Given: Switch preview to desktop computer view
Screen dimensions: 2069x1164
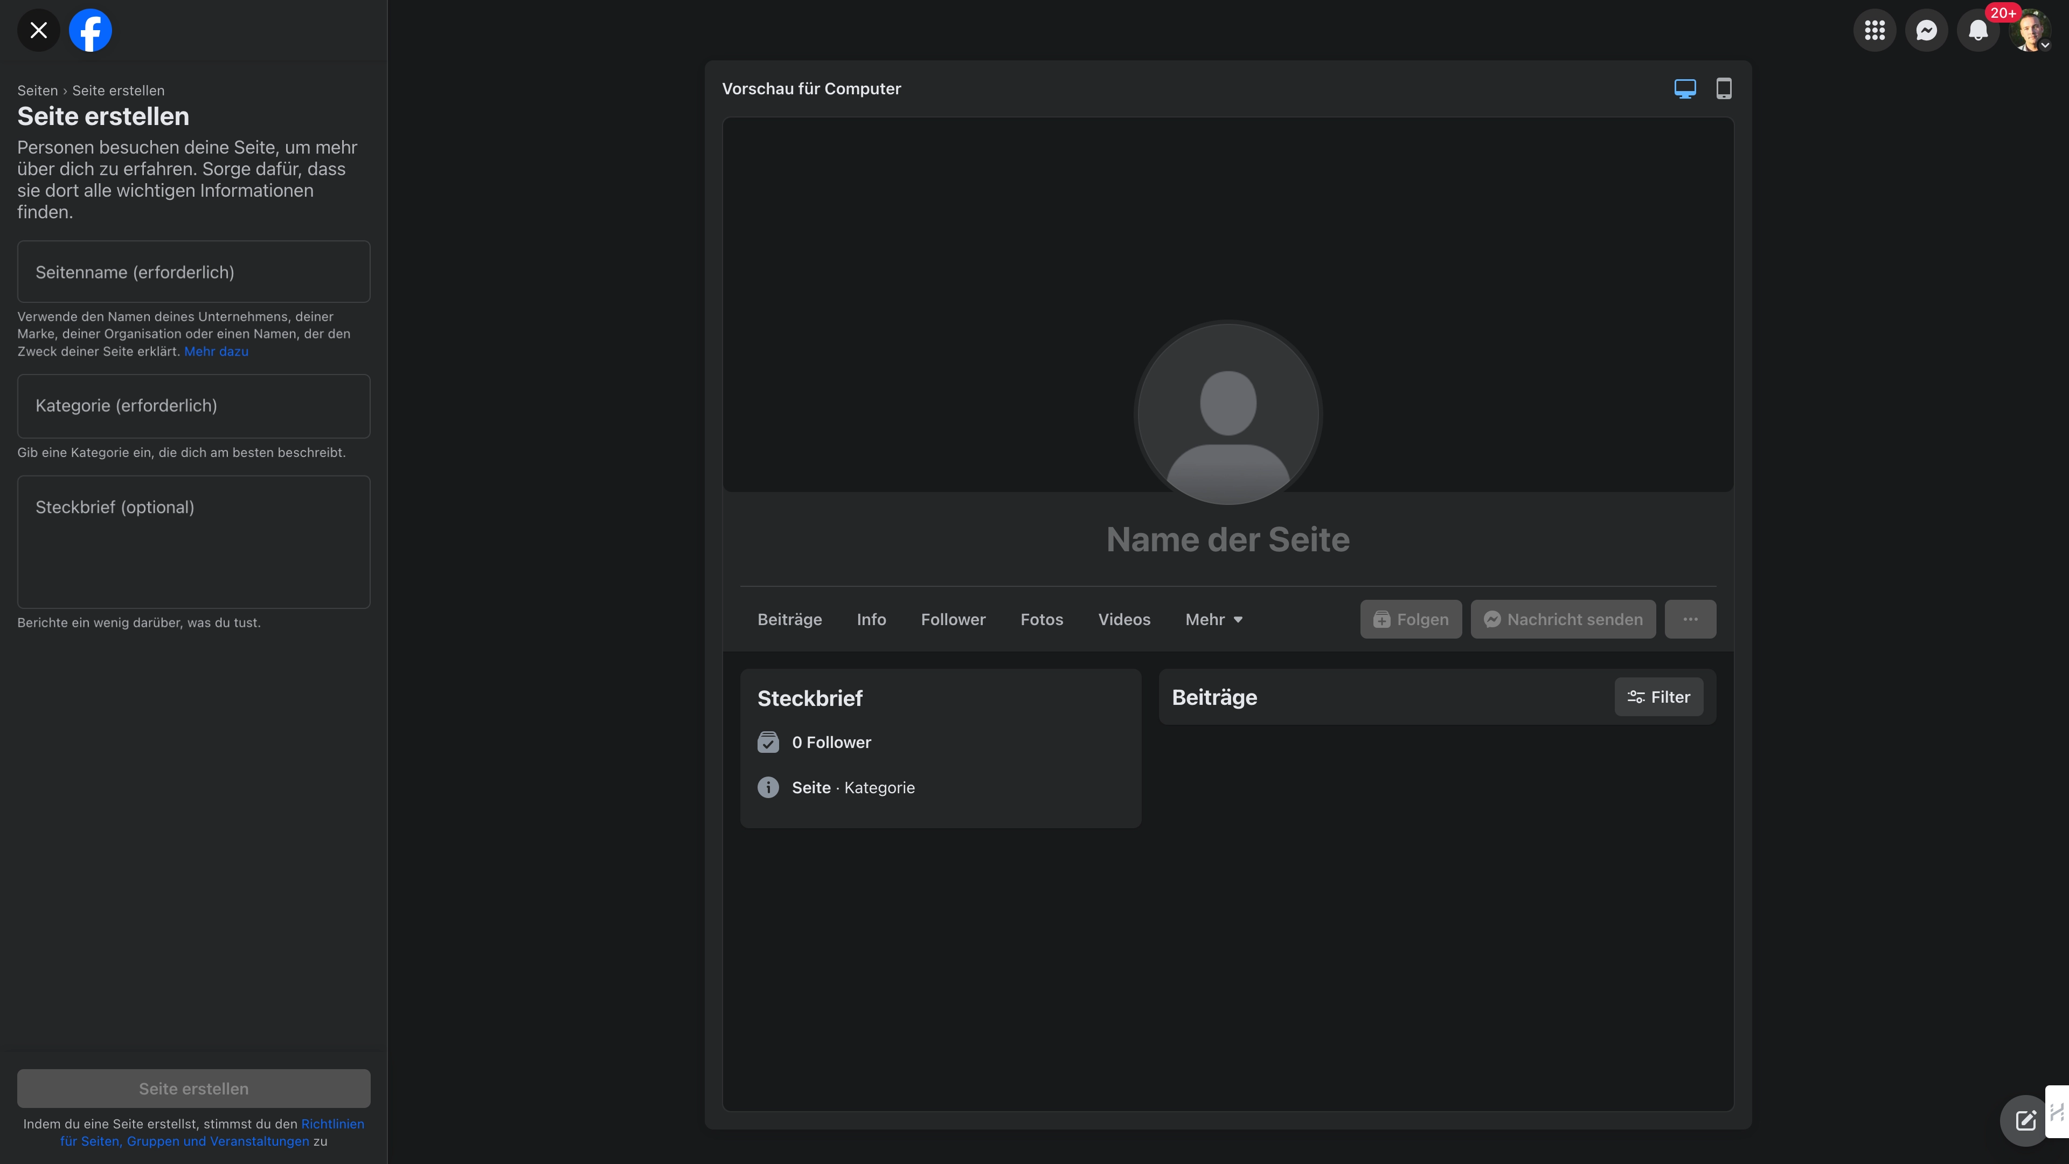Looking at the screenshot, I should (1685, 88).
